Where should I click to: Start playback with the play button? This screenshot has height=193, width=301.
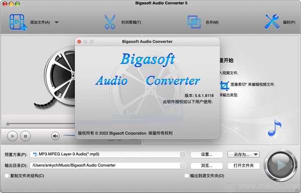(12, 136)
